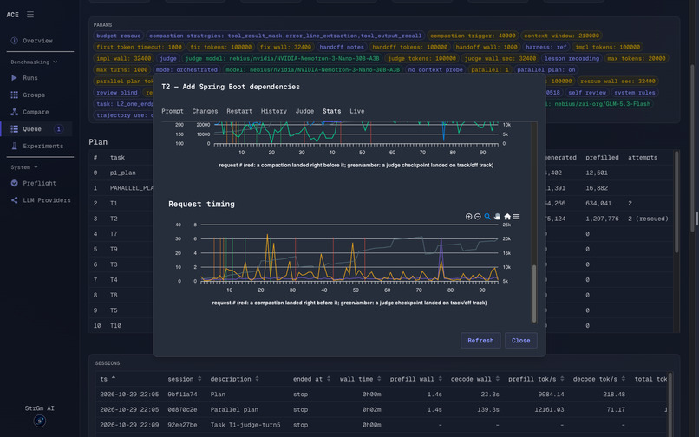Sort sessions by session column
The width and height of the screenshot is (699, 437).
[185, 379]
